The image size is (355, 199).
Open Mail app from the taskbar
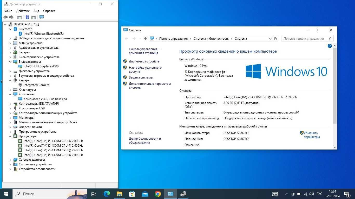(x=145, y=194)
